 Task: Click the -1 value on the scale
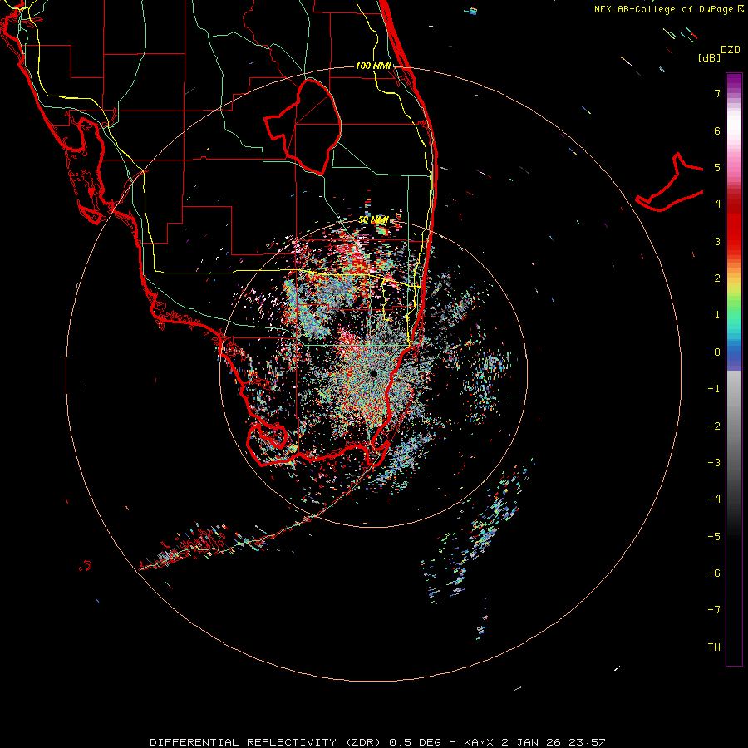(714, 389)
